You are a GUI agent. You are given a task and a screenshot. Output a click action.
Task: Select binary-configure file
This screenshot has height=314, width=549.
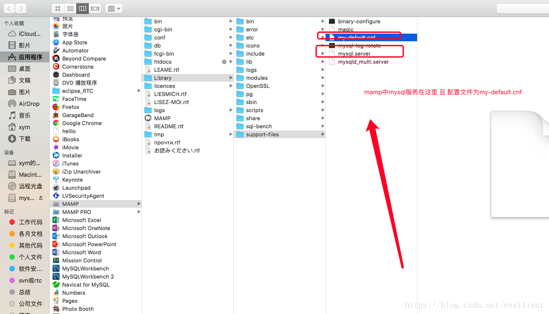pos(371,22)
